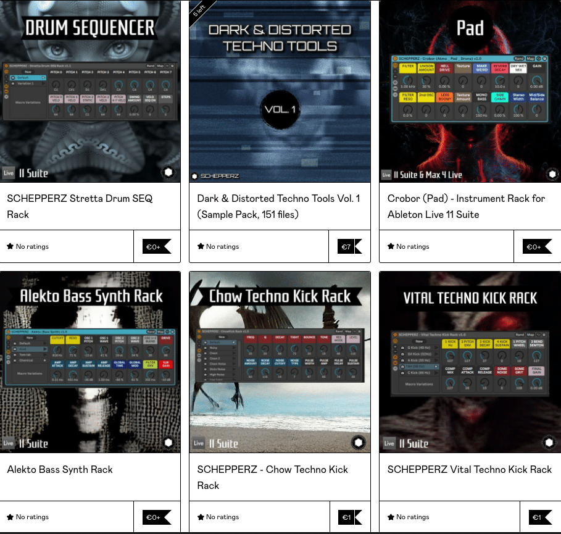Click the Vital Techno Kick Rack cover image
Image resolution: width=561 pixels, height=534 pixels.
470,362
